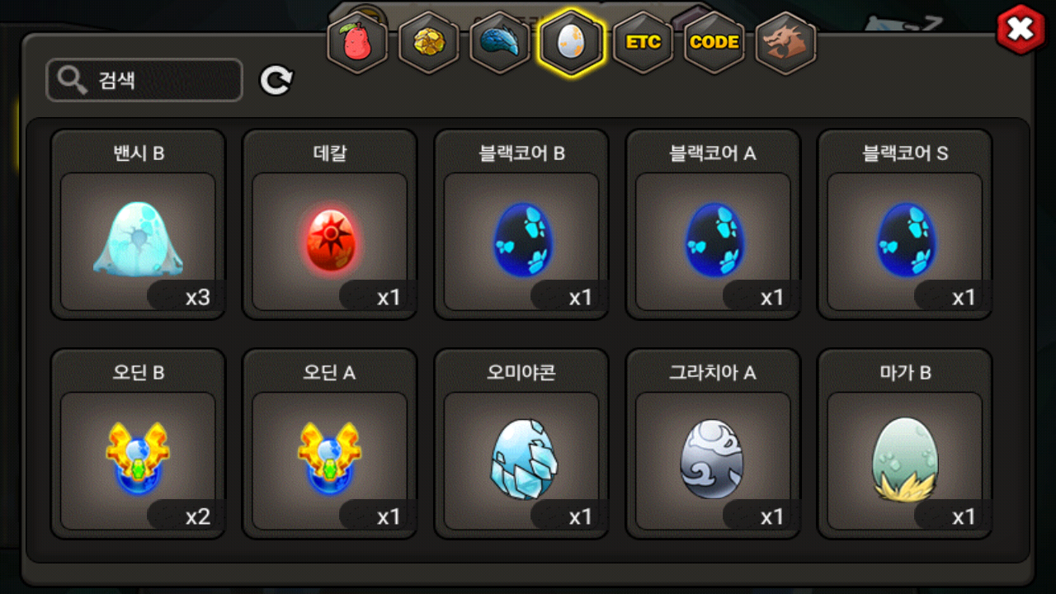1056x594 pixels.
Task: Tap the 그라치아 A gray egg
Action: click(x=713, y=444)
